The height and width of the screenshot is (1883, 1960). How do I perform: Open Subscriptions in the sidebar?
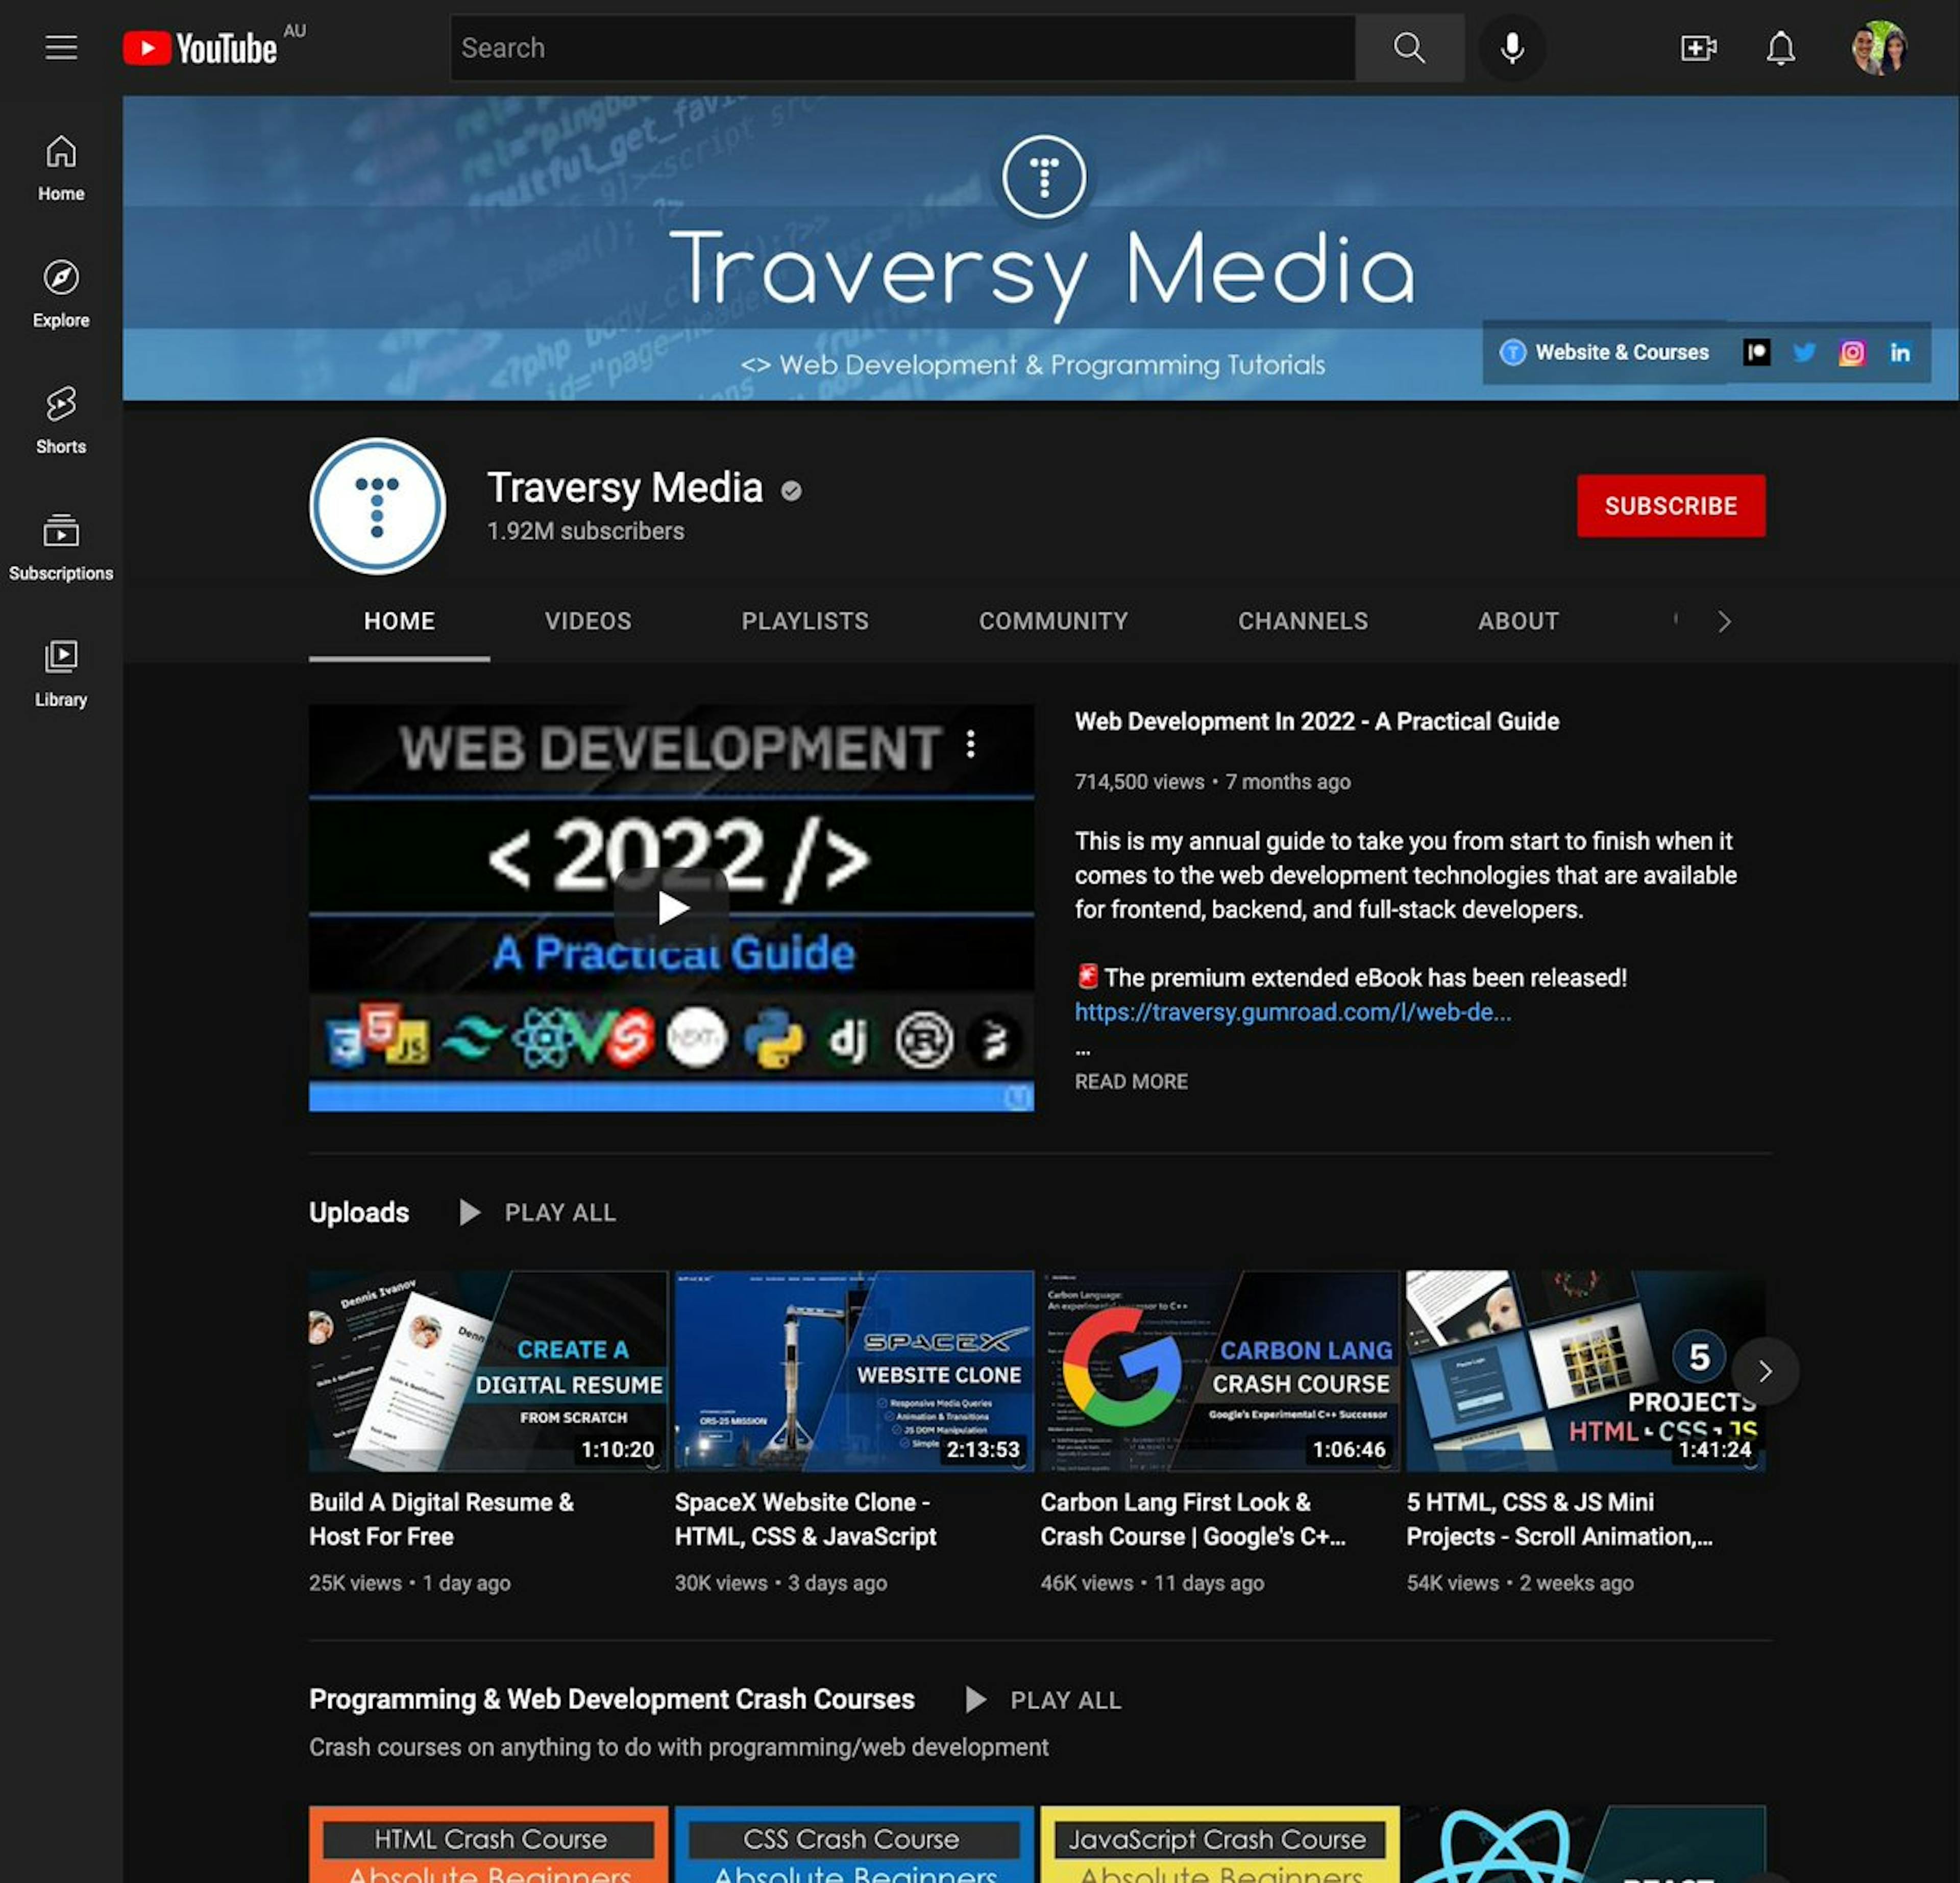(x=61, y=547)
